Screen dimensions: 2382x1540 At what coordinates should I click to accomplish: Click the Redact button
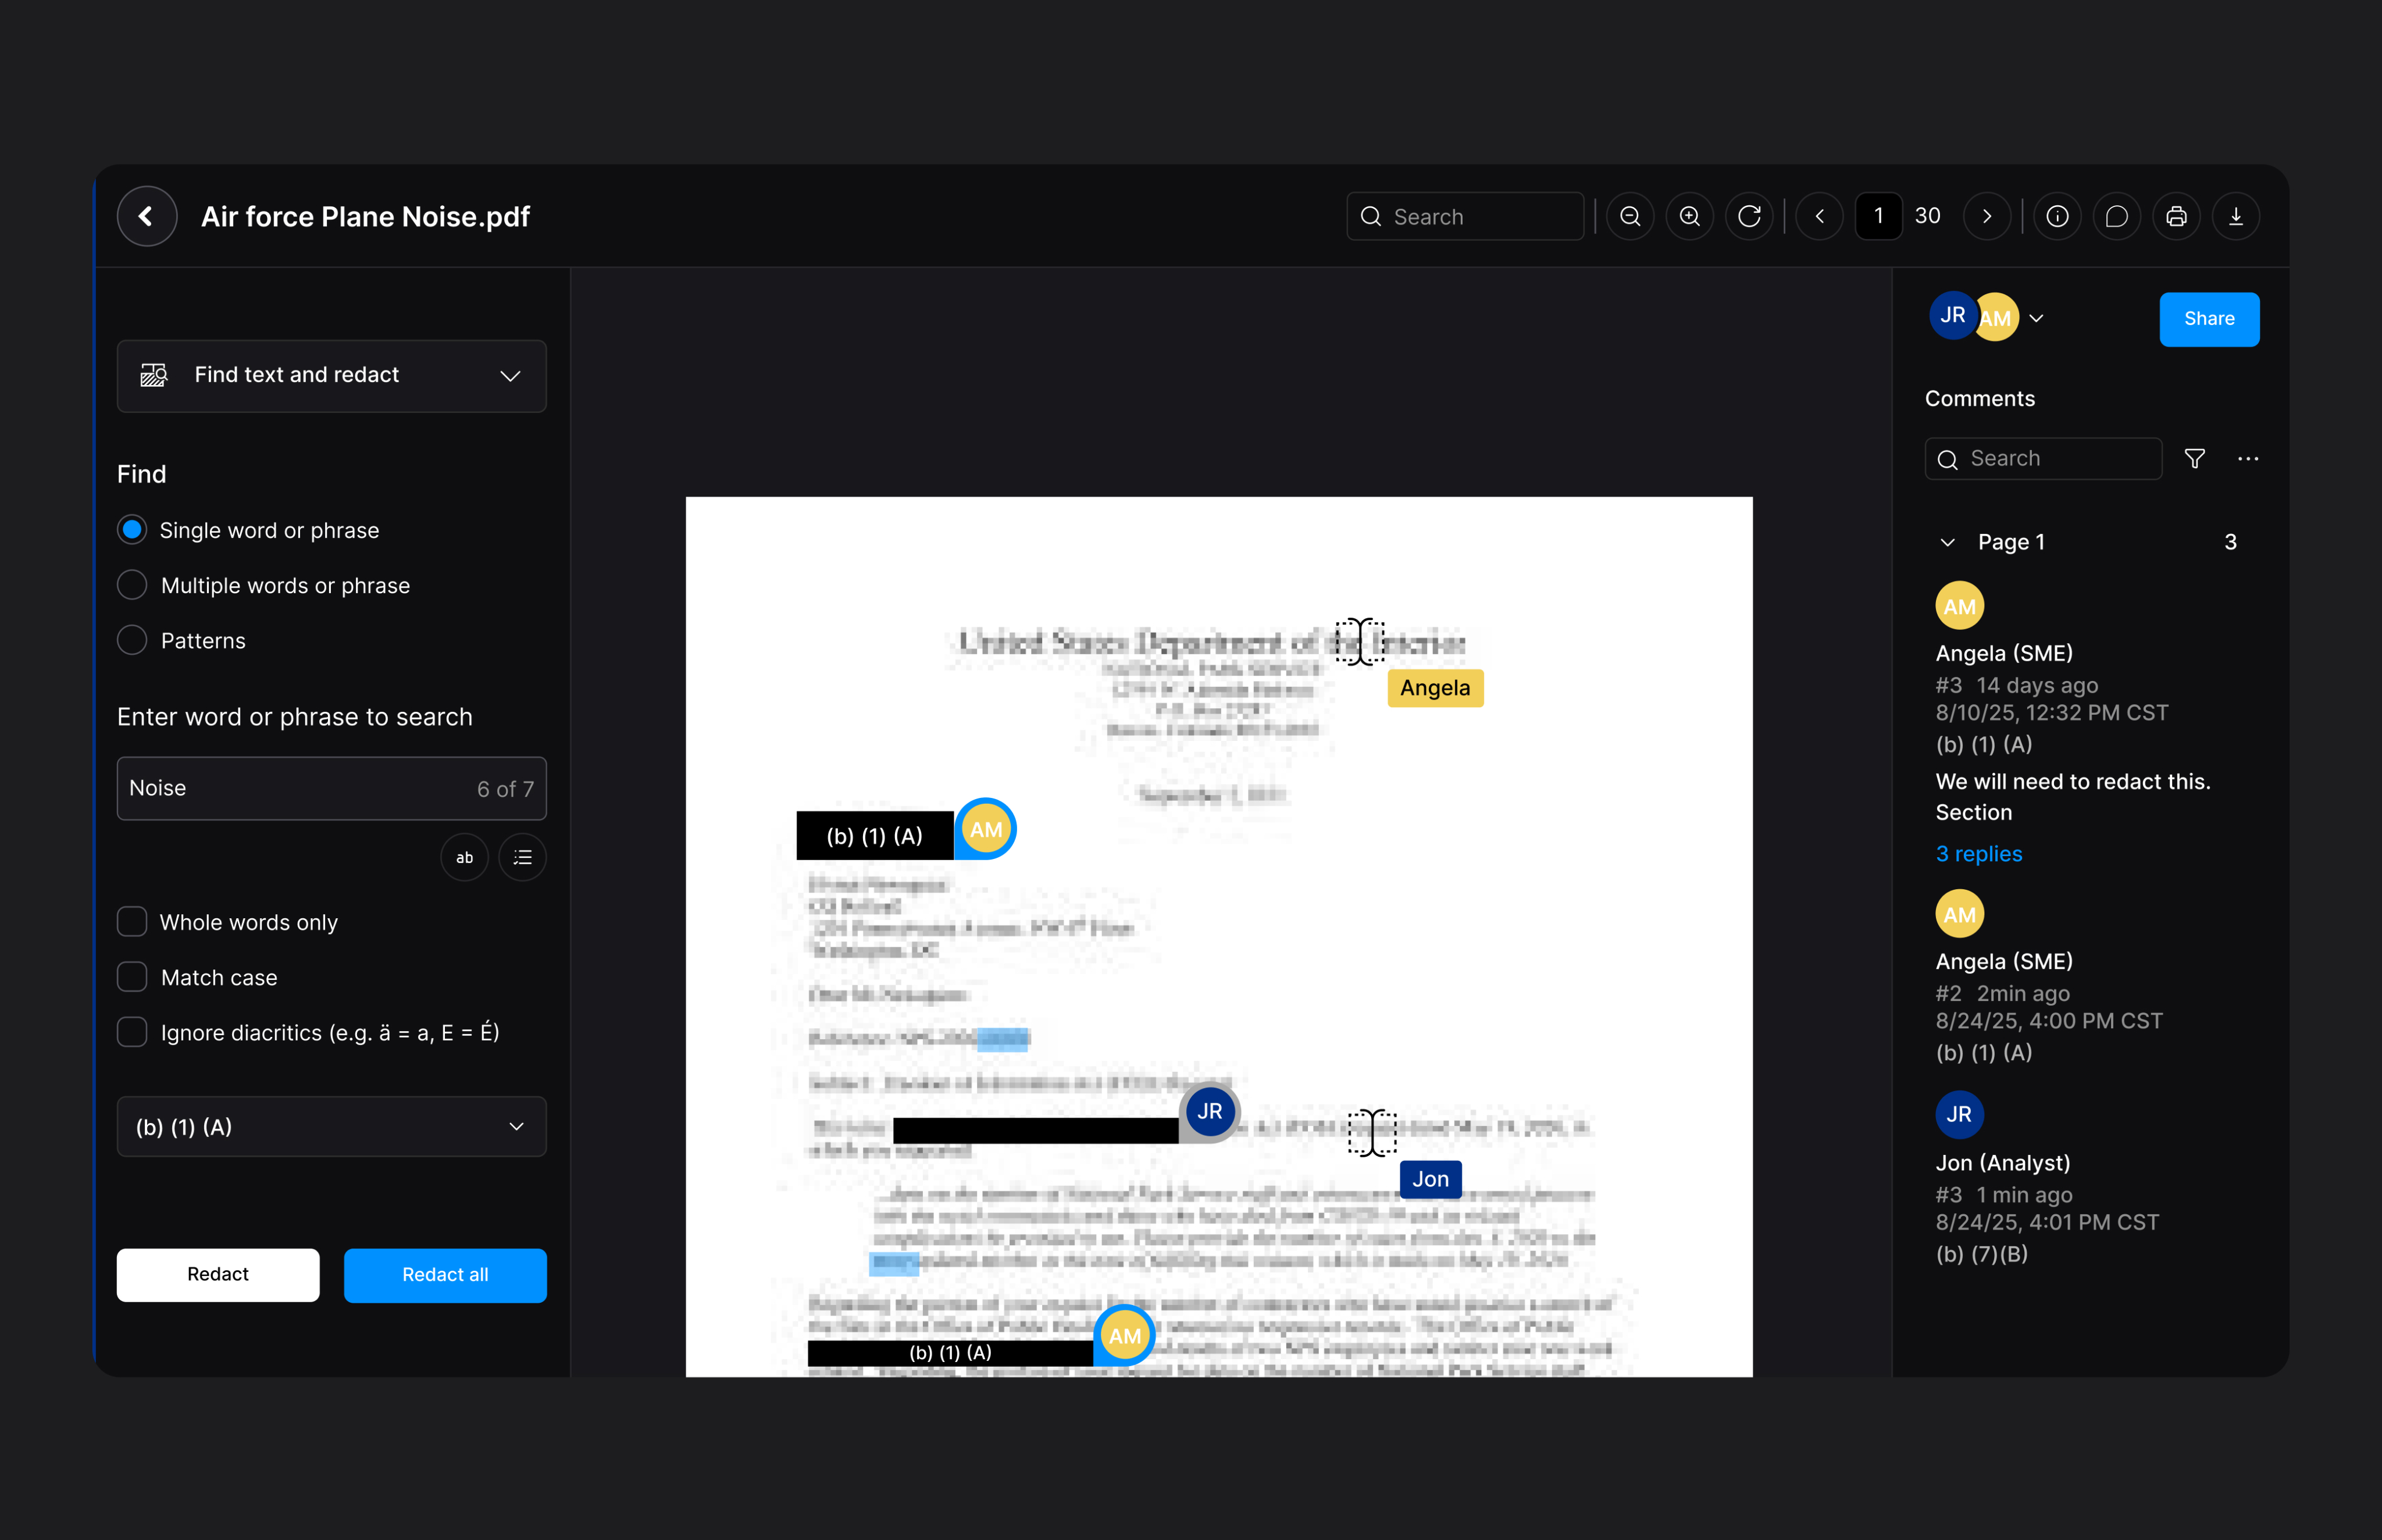pyautogui.click(x=218, y=1274)
